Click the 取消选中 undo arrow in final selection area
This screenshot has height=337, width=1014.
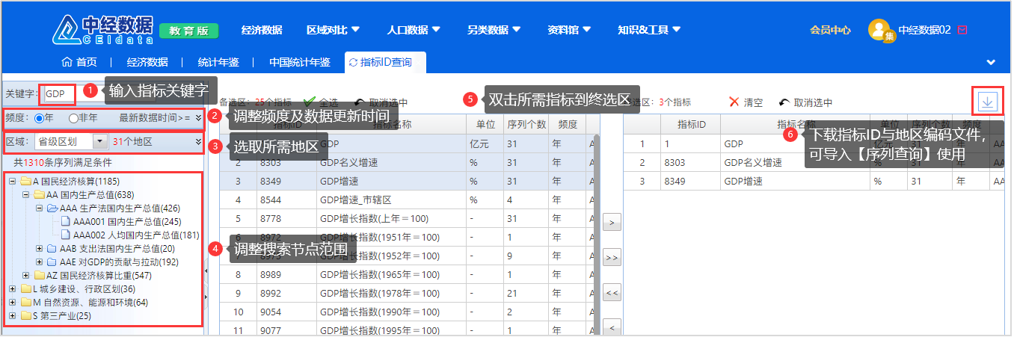(784, 103)
